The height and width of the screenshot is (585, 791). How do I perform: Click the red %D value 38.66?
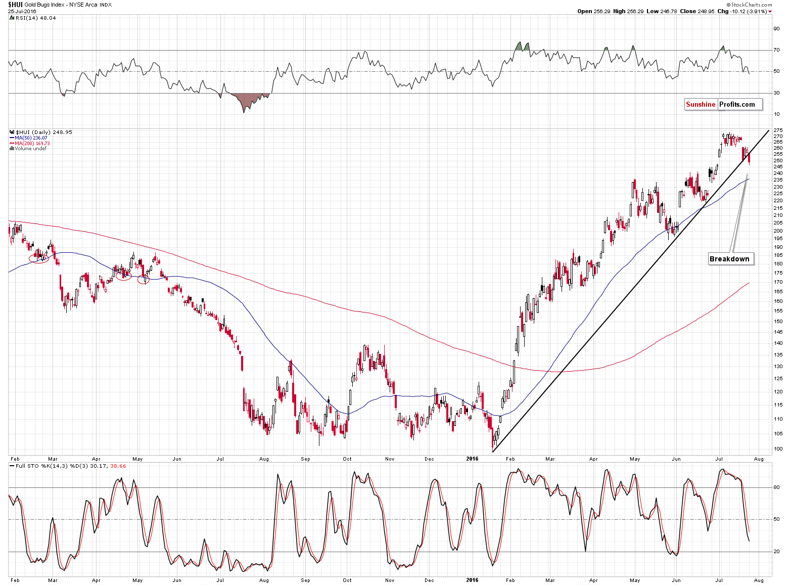click(x=118, y=466)
